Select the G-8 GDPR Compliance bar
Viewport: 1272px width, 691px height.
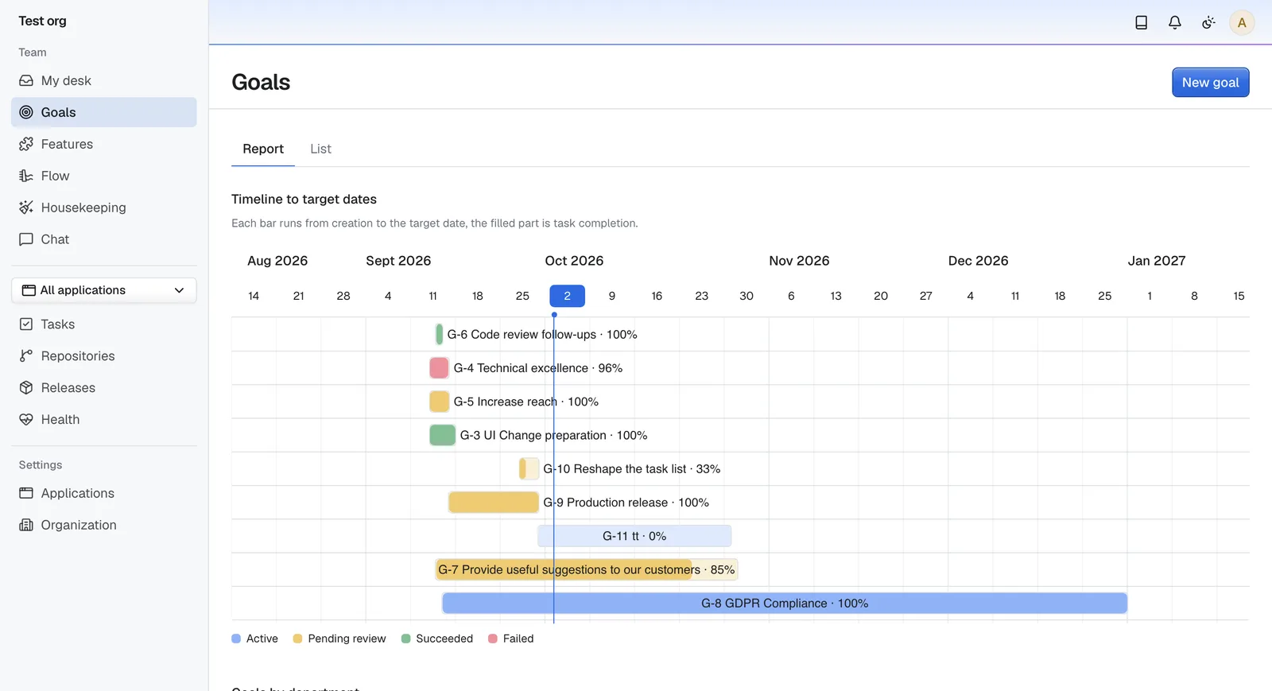[x=785, y=604]
